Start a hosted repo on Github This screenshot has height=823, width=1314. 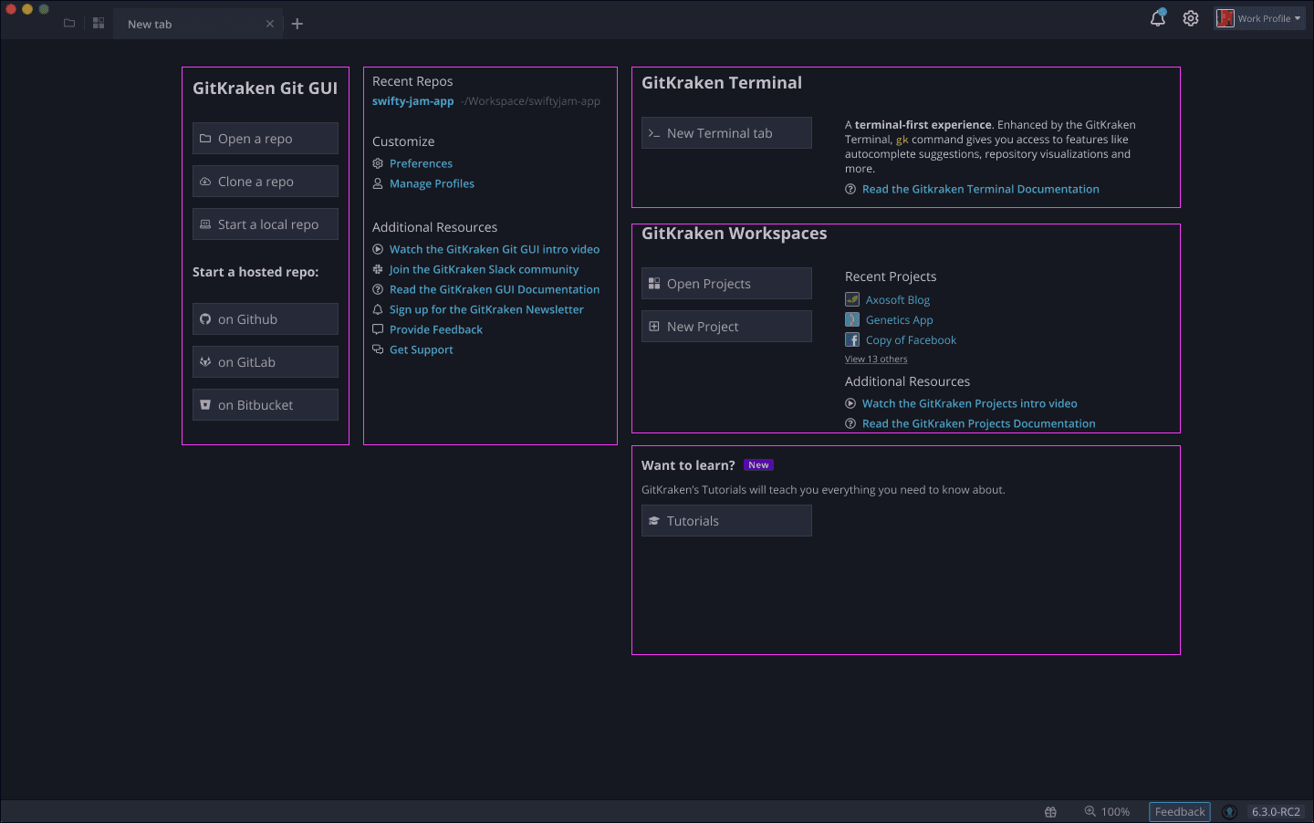266,319
